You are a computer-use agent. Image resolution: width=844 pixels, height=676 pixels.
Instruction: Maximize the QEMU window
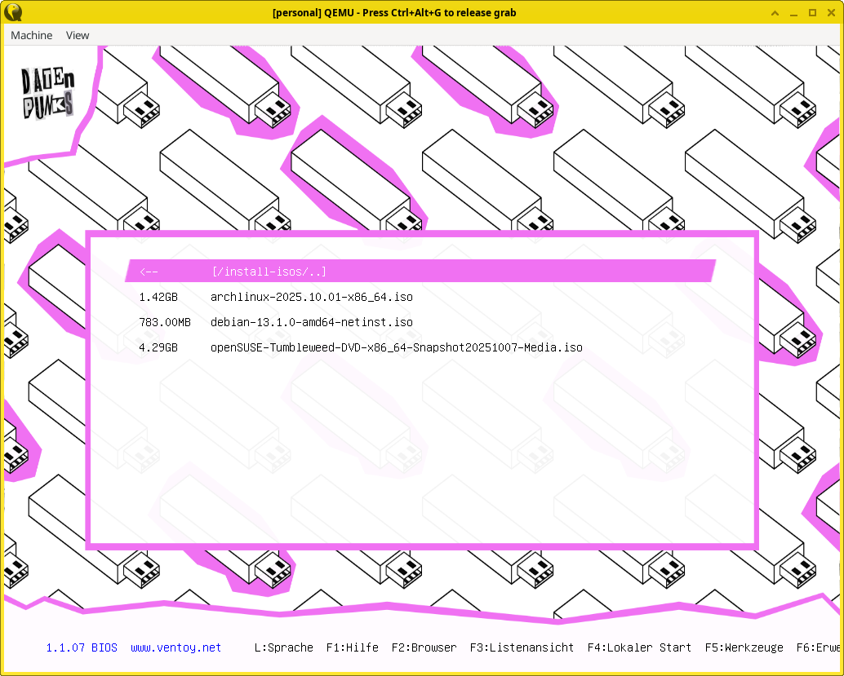tap(812, 12)
